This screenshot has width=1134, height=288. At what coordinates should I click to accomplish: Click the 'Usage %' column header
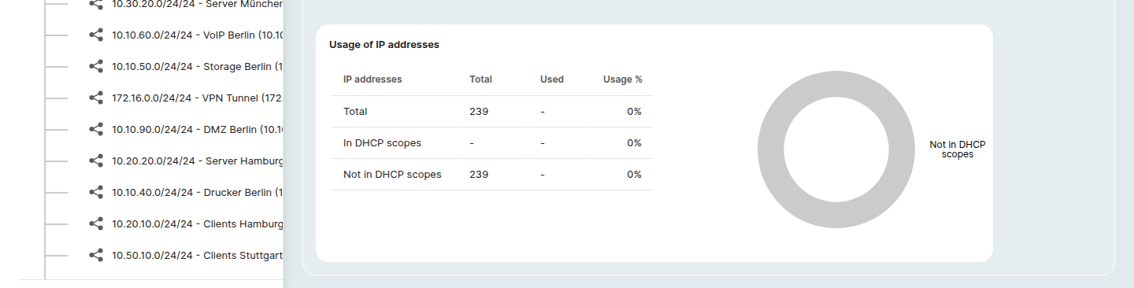623,79
